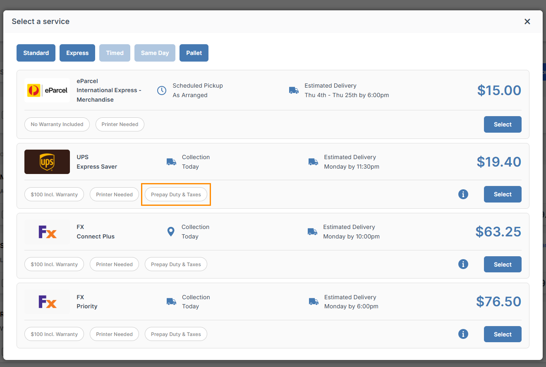
Task: Click the FX Connect Plus logo
Action: tap(47, 232)
